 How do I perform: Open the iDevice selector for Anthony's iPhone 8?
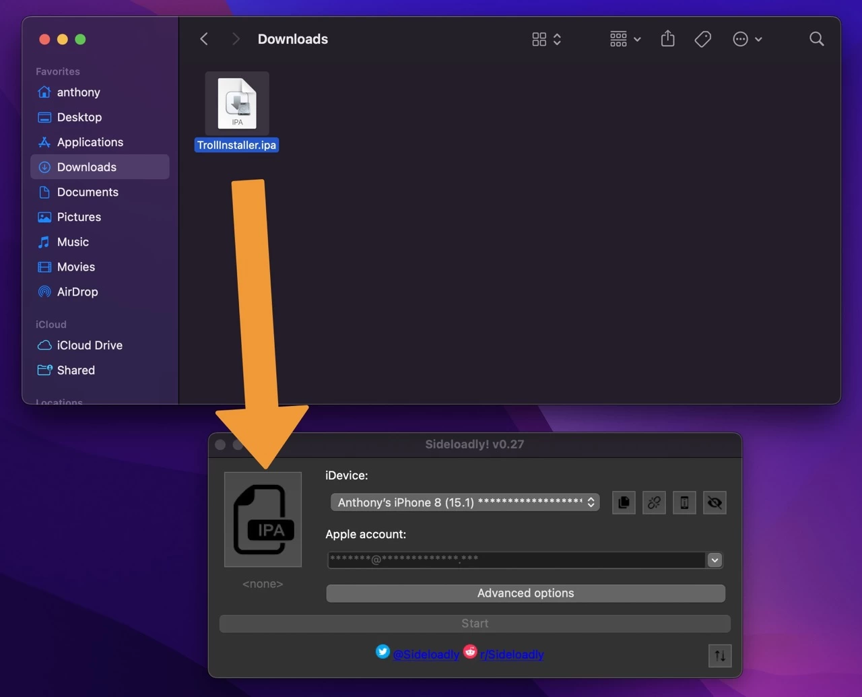point(464,502)
